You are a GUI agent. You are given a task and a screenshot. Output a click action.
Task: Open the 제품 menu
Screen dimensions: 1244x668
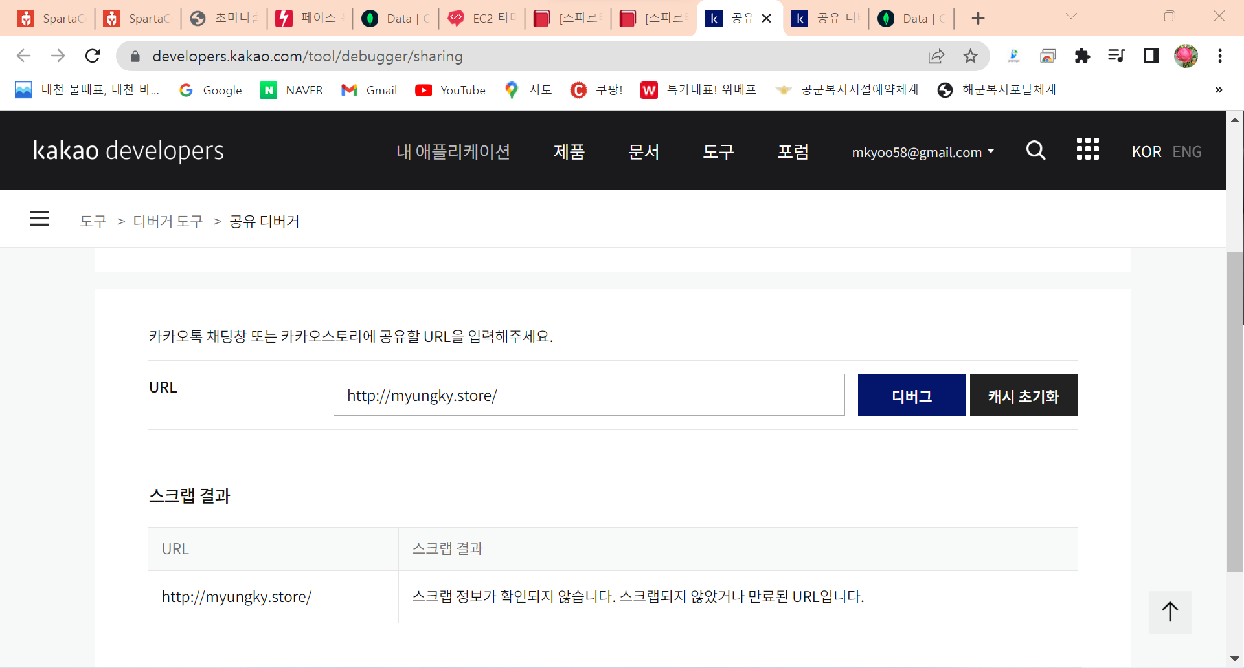point(569,151)
